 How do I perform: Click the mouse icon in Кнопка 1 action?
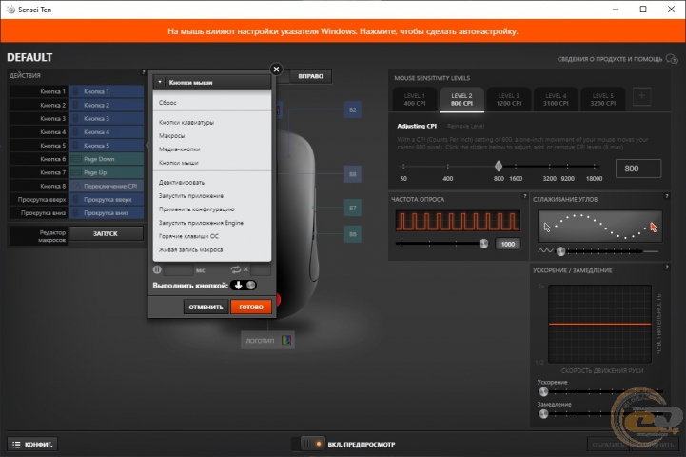(x=76, y=91)
